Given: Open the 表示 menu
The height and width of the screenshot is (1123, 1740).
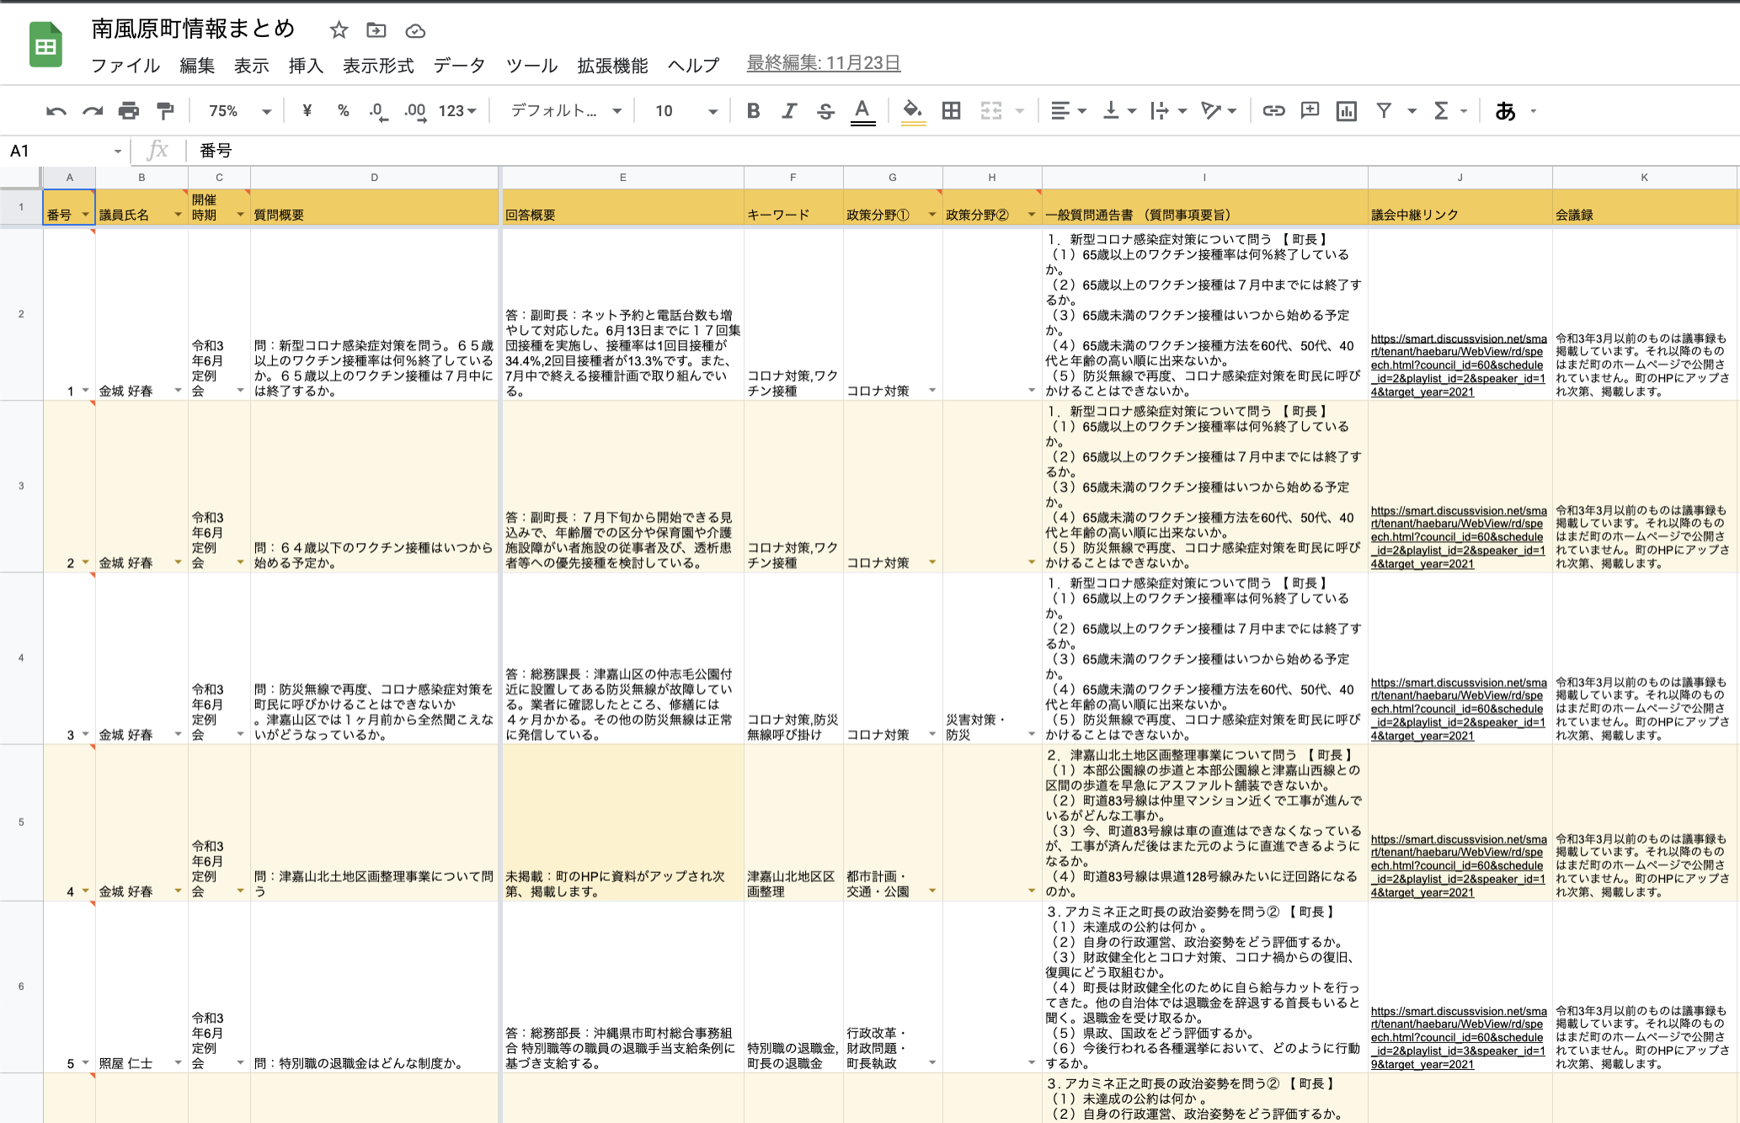Looking at the screenshot, I should coord(251,66).
